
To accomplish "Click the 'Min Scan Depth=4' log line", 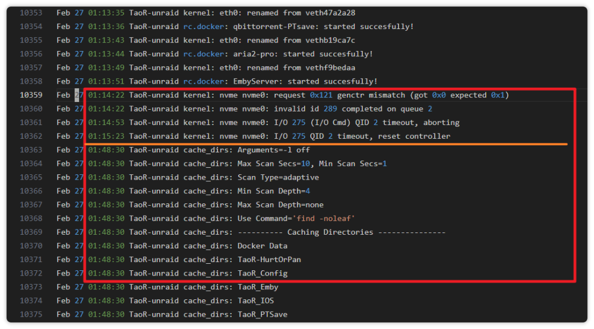I will click(184, 191).
